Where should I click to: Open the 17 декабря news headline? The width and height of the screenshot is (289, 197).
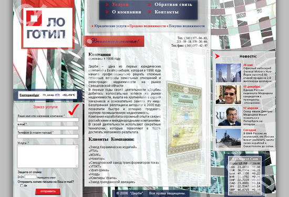pyautogui.click(x=251, y=87)
